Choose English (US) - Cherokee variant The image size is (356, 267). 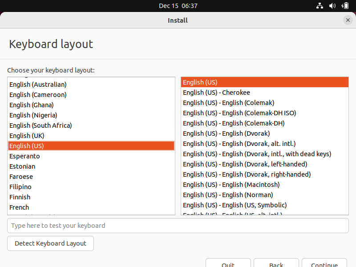coord(216,93)
